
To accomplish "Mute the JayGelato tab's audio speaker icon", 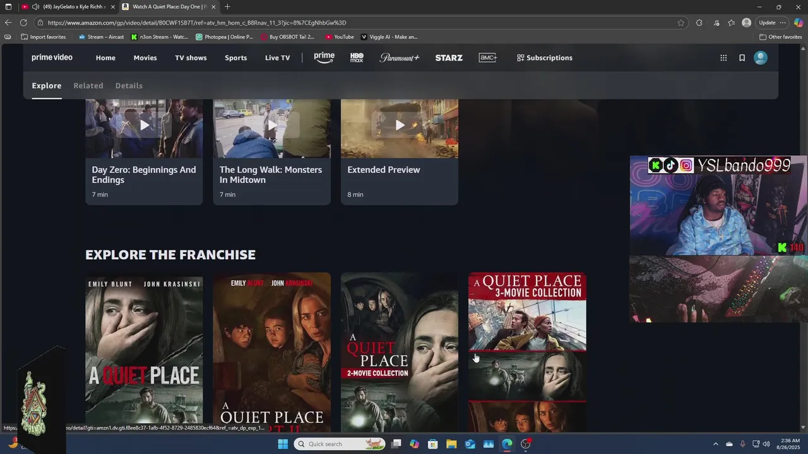I will [35, 7].
